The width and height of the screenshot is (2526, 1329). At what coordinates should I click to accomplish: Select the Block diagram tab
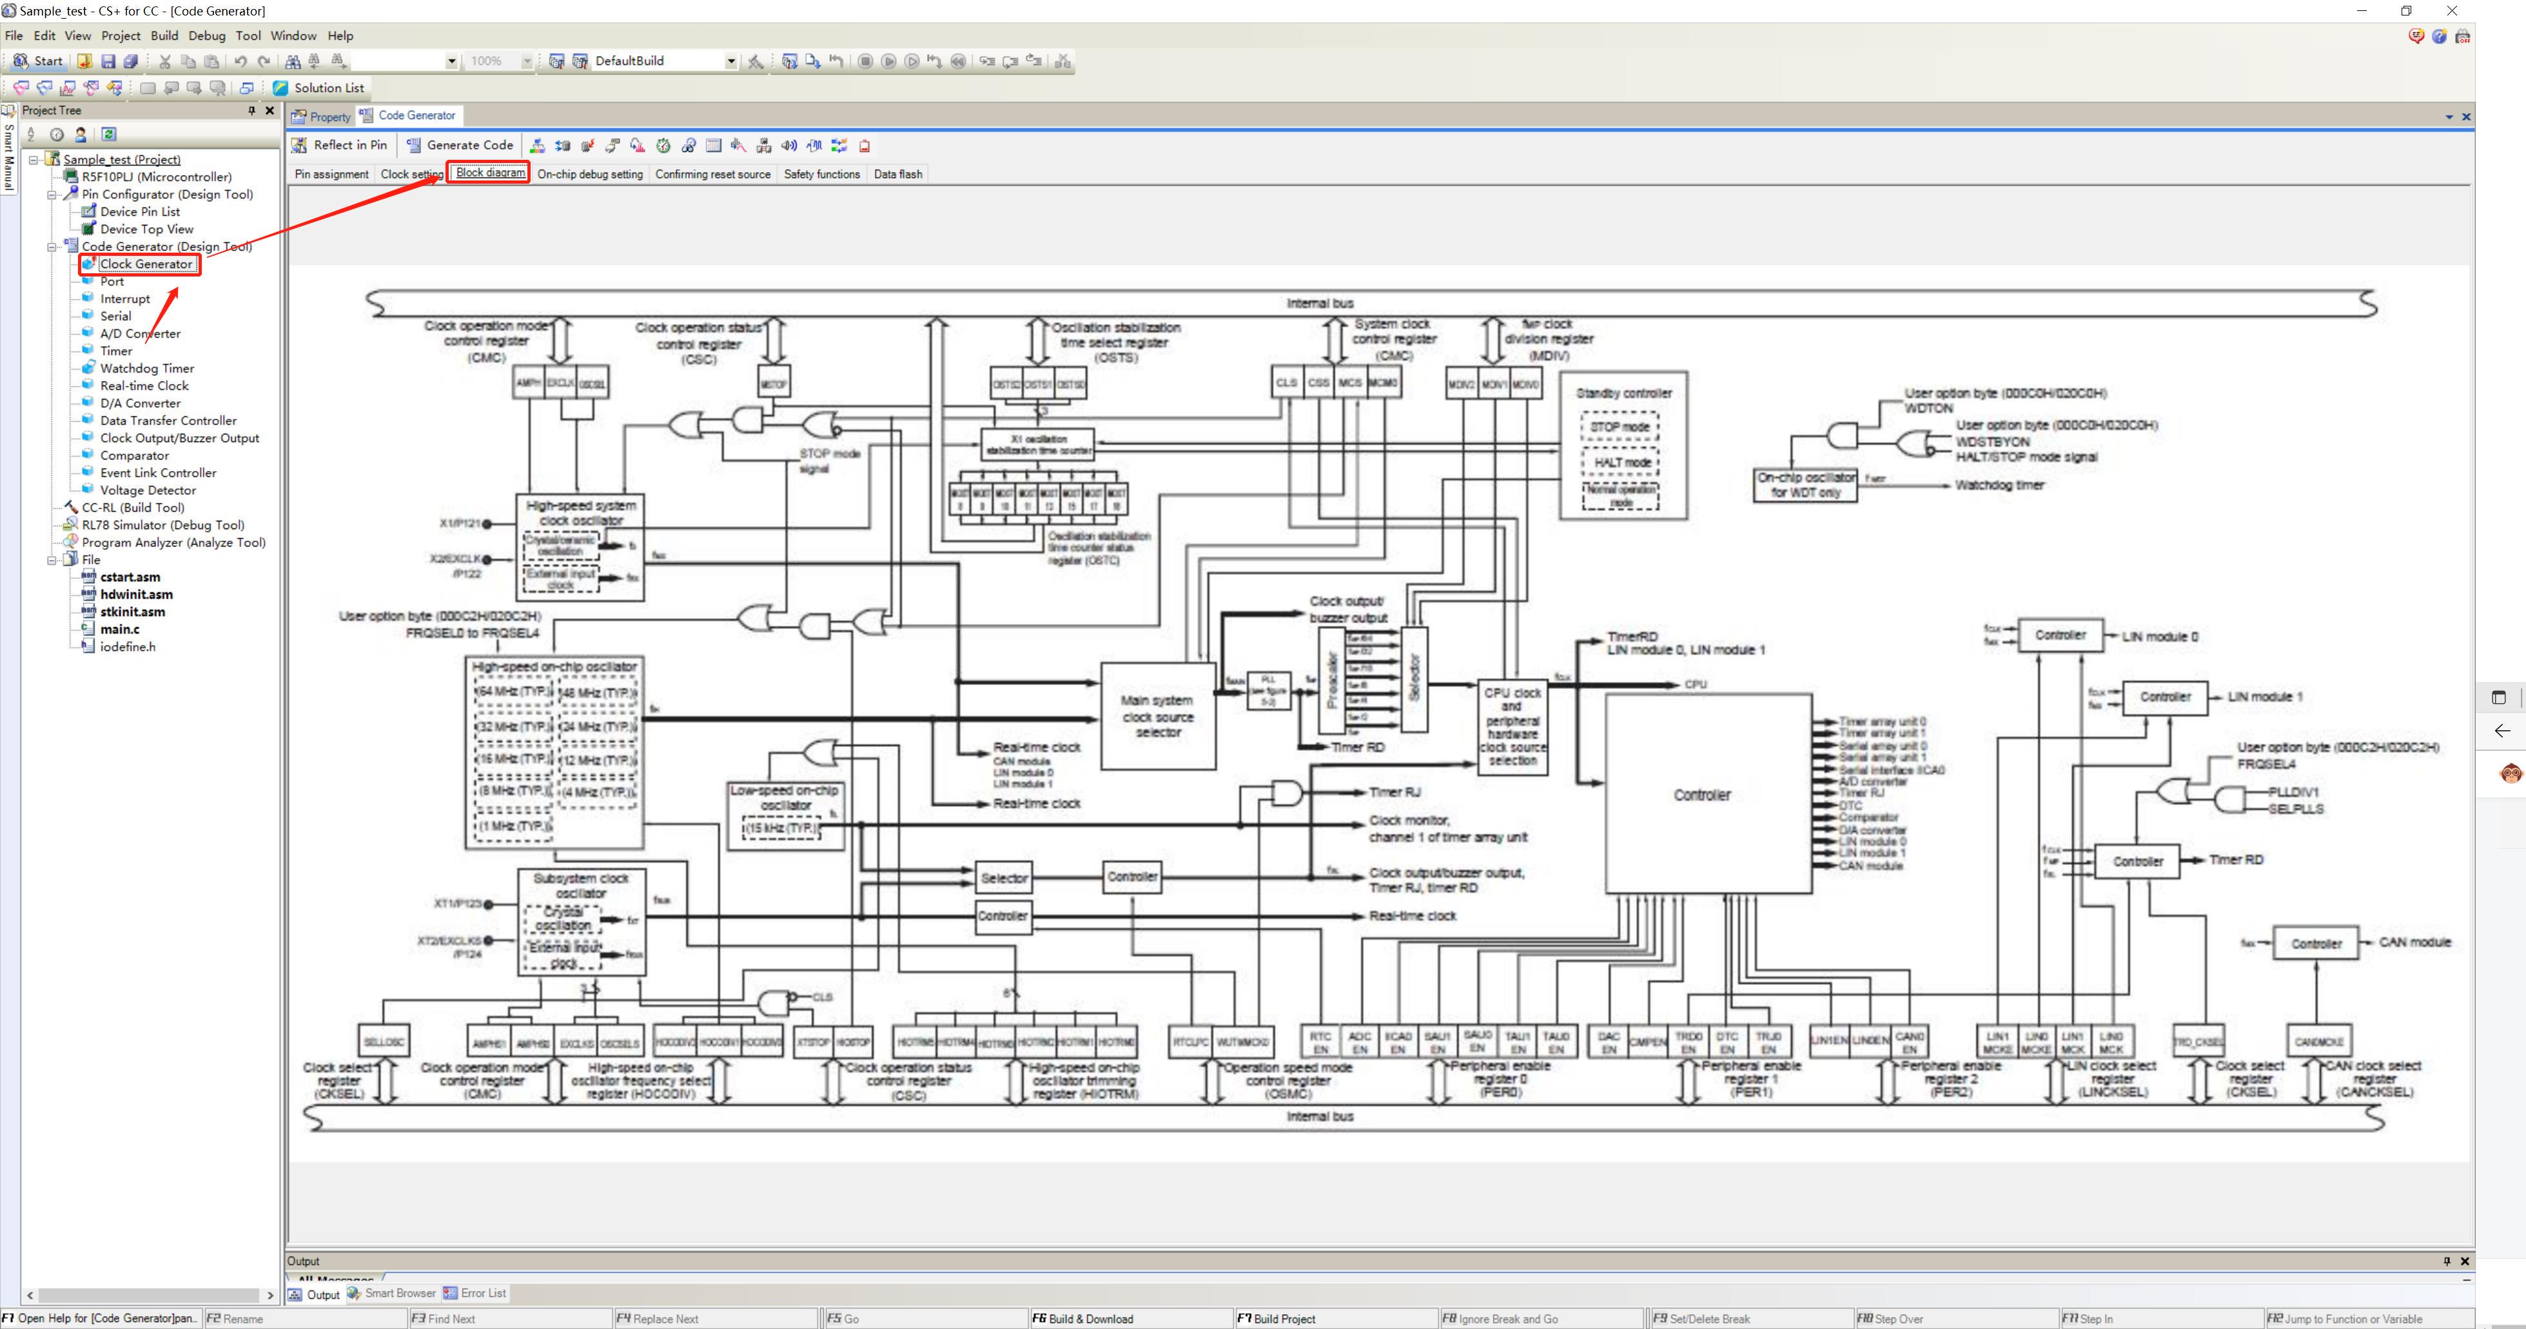point(490,173)
